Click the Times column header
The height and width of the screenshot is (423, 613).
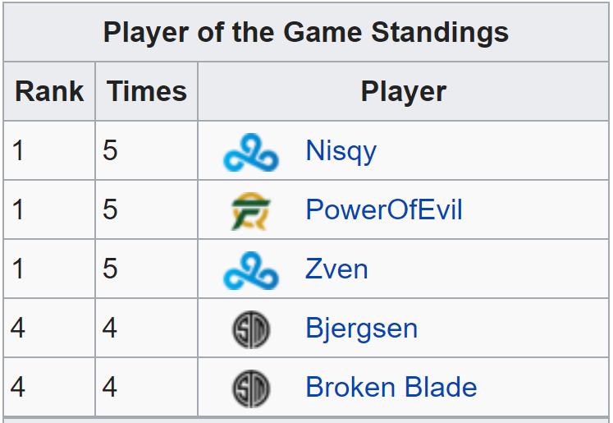(147, 91)
